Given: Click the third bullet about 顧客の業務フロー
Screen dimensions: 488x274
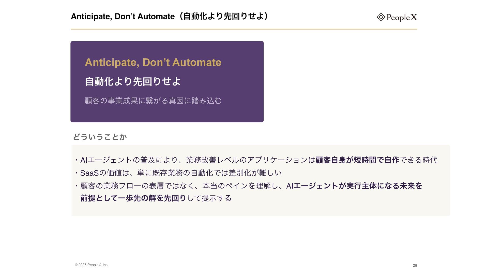Looking at the screenshot, I should click(x=248, y=192).
